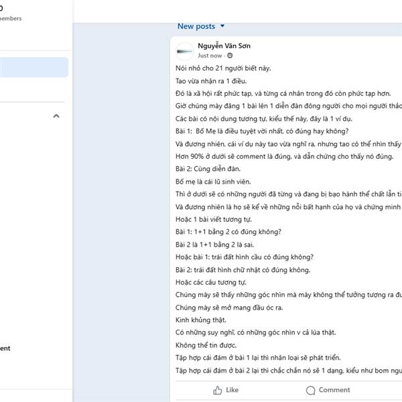This screenshot has height=402, width=402.
Task: Click line "Chúng mày sẽ mở mang đầu óc ra."
Action: click(x=229, y=308)
